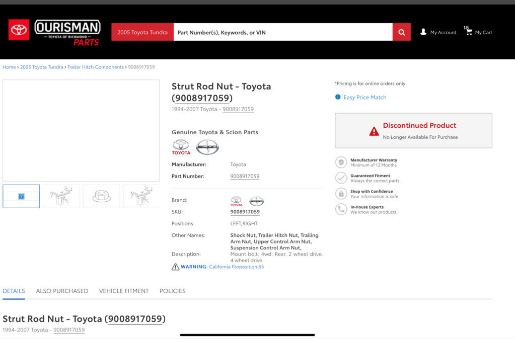Click the 'Discontinued Product' heading text

tap(419, 125)
